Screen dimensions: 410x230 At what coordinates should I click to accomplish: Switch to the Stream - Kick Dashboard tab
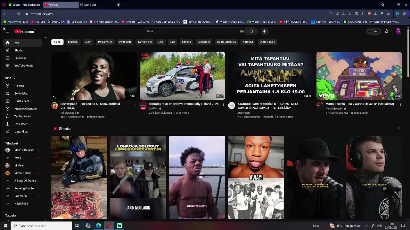[24, 5]
